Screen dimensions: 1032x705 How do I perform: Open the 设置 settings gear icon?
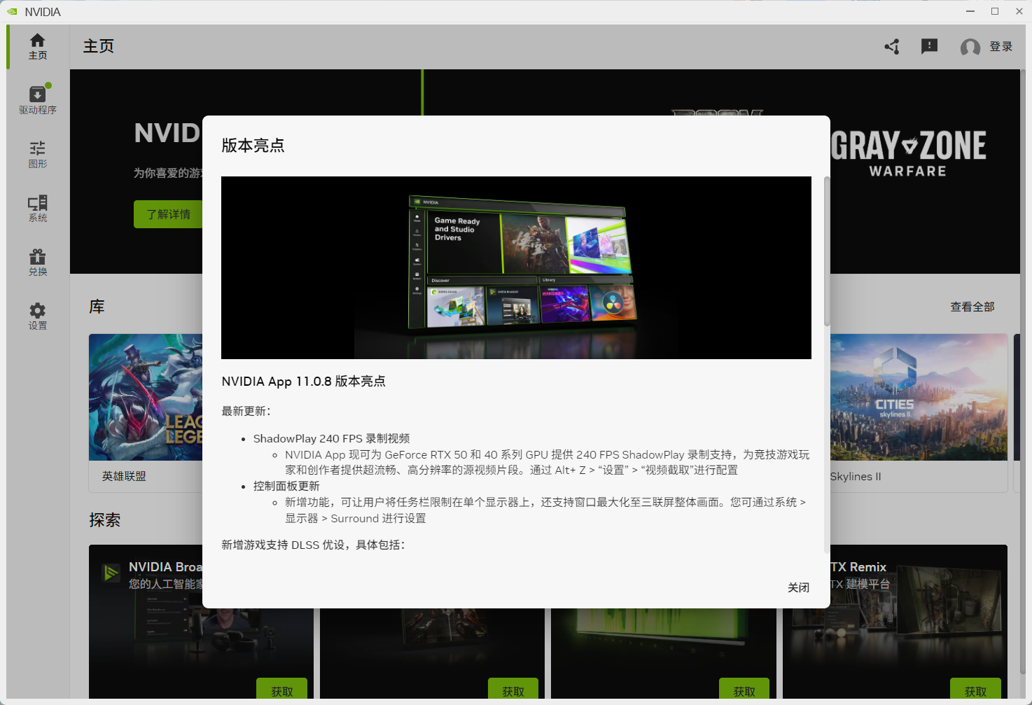point(38,316)
